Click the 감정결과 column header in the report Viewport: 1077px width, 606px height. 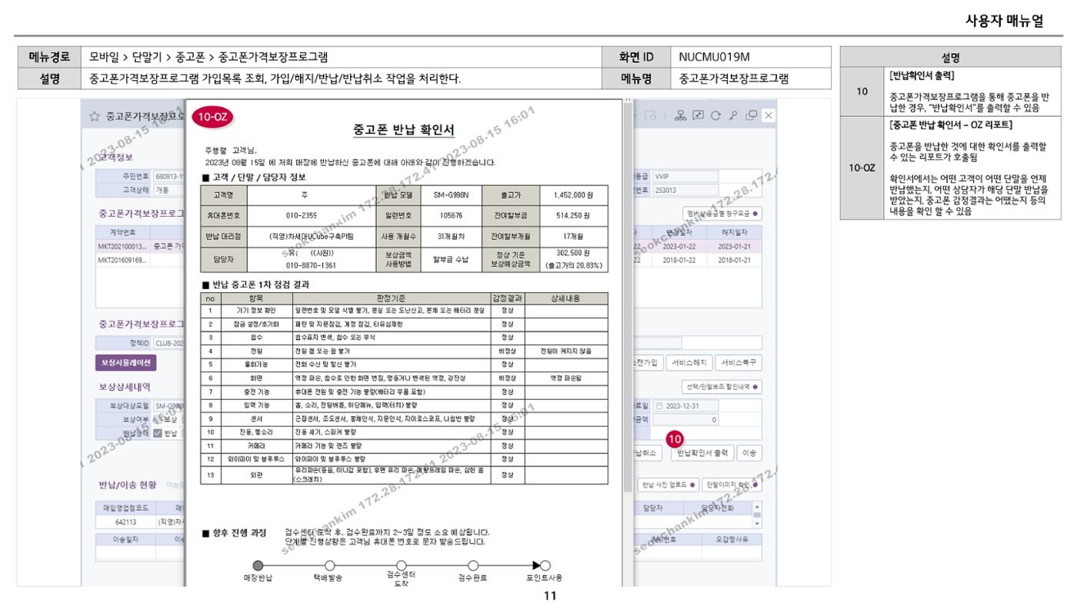(507, 297)
